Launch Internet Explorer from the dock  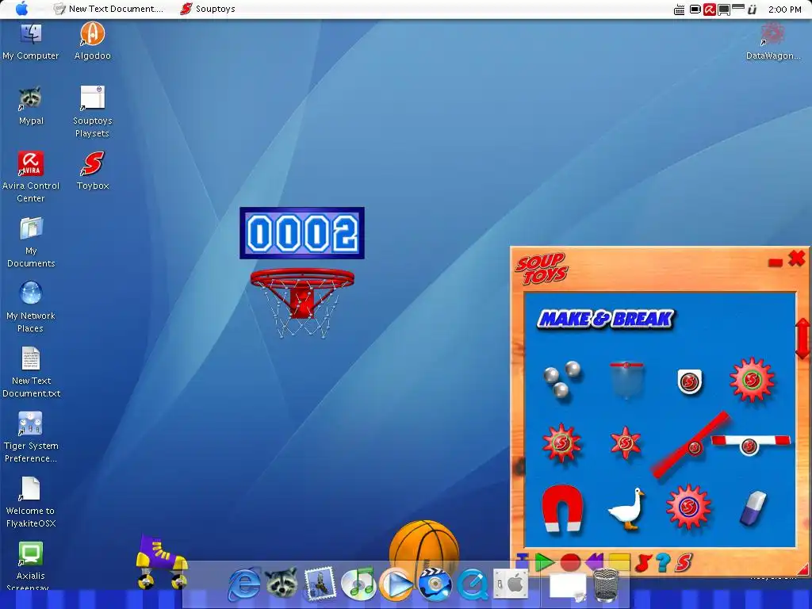(244, 584)
